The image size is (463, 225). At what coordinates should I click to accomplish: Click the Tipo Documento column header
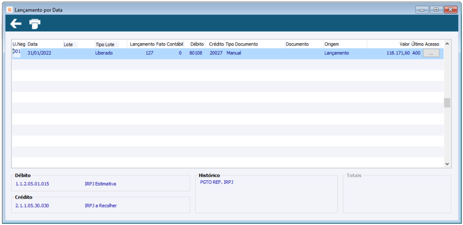coord(255,44)
